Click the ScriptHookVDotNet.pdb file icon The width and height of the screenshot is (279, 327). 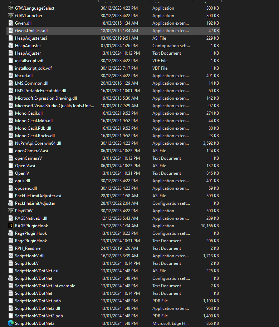(x=11, y=301)
